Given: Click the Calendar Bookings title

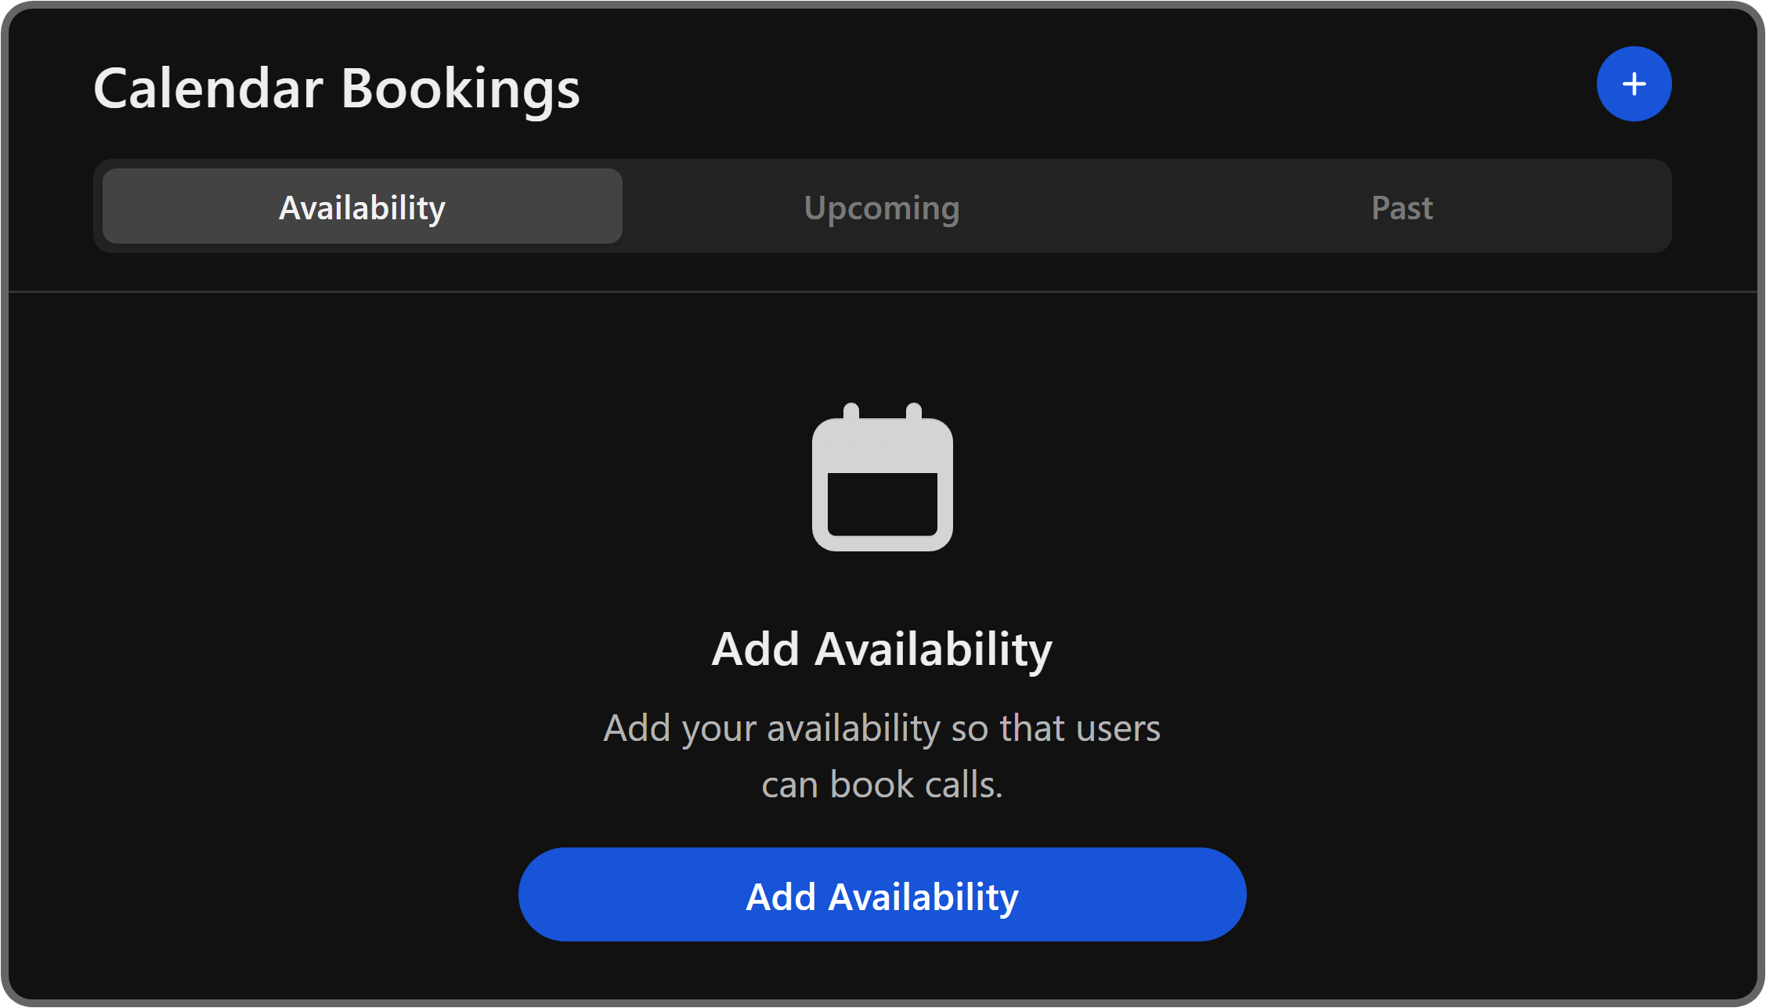Looking at the screenshot, I should (337, 88).
